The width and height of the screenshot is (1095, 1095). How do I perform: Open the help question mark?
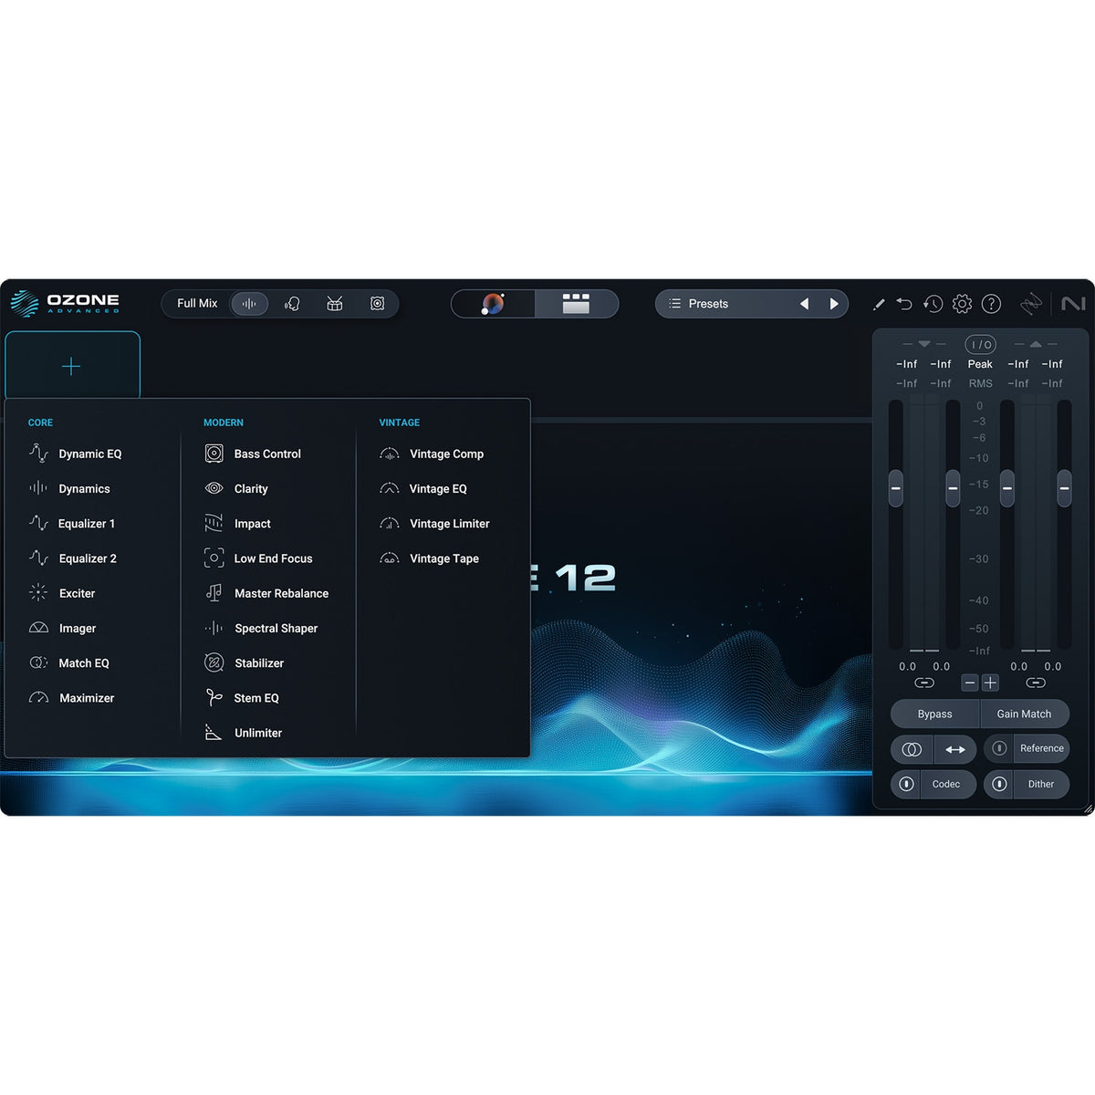point(992,304)
